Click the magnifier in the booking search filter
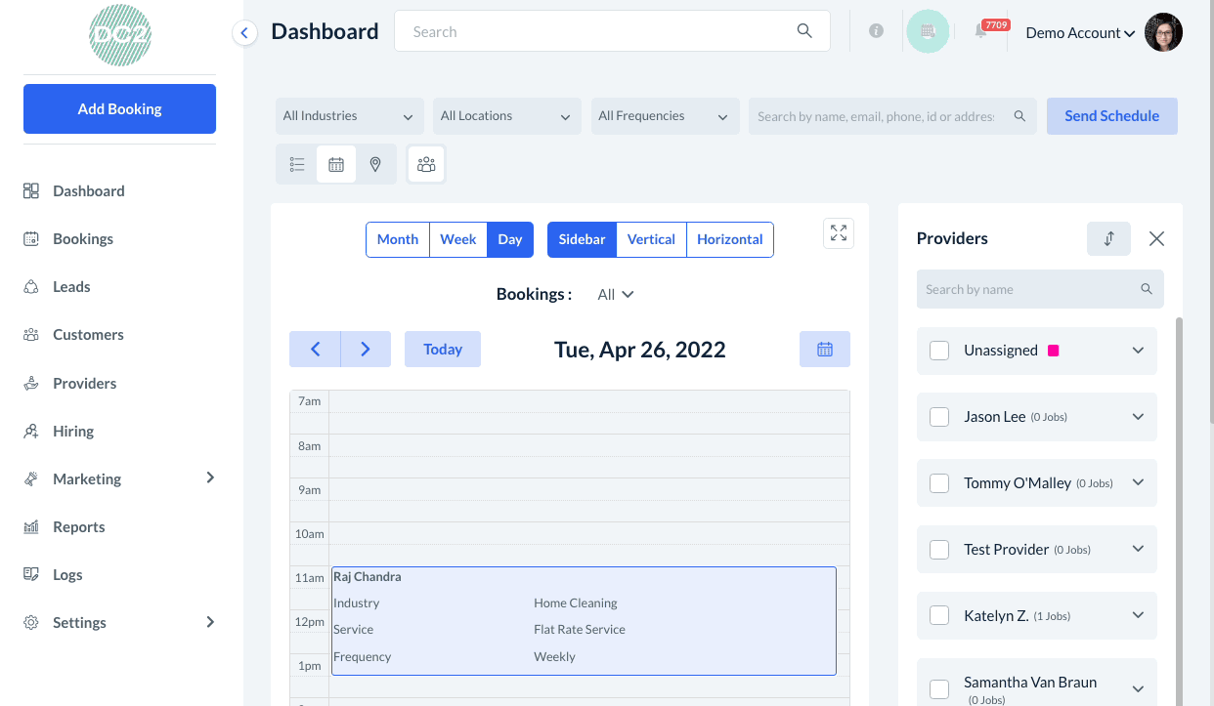This screenshot has height=706, width=1214. pyautogui.click(x=1019, y=116)
